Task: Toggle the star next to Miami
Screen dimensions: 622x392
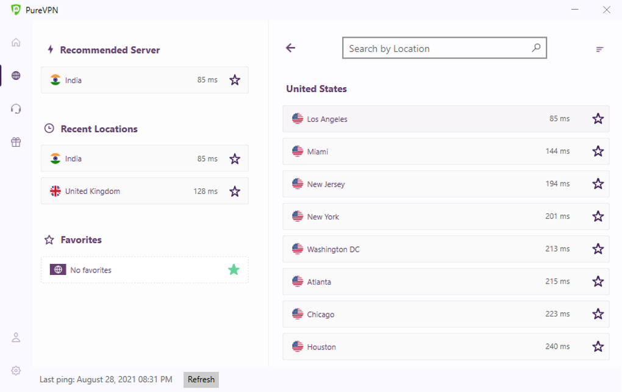Action: coord(598,151)
